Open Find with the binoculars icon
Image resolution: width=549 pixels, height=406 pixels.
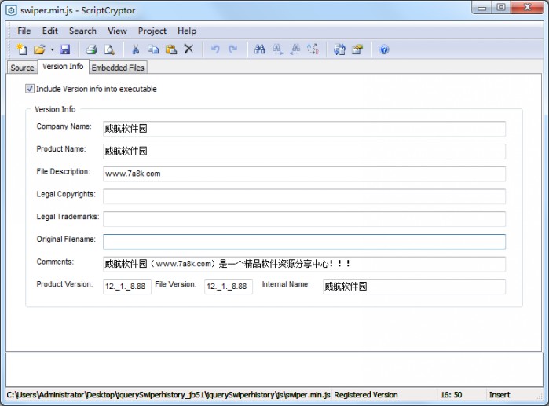(259, 49)
